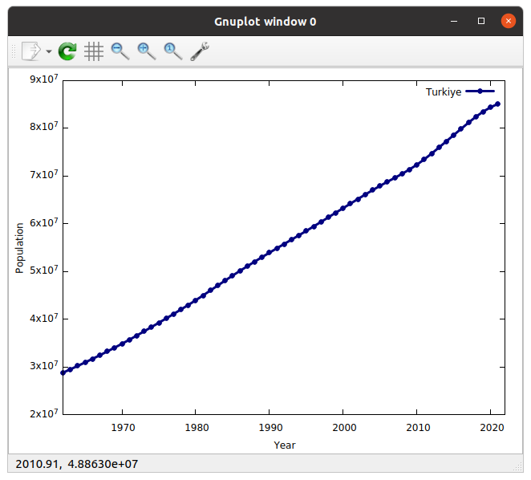Toggle visibility of the Turkiye legend entry
The width and height of the screenshot is (531, 480).
click(443, 92)
